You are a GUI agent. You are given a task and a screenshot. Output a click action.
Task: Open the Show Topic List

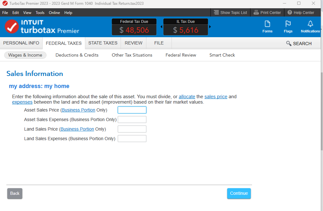[x=230, y=13]
